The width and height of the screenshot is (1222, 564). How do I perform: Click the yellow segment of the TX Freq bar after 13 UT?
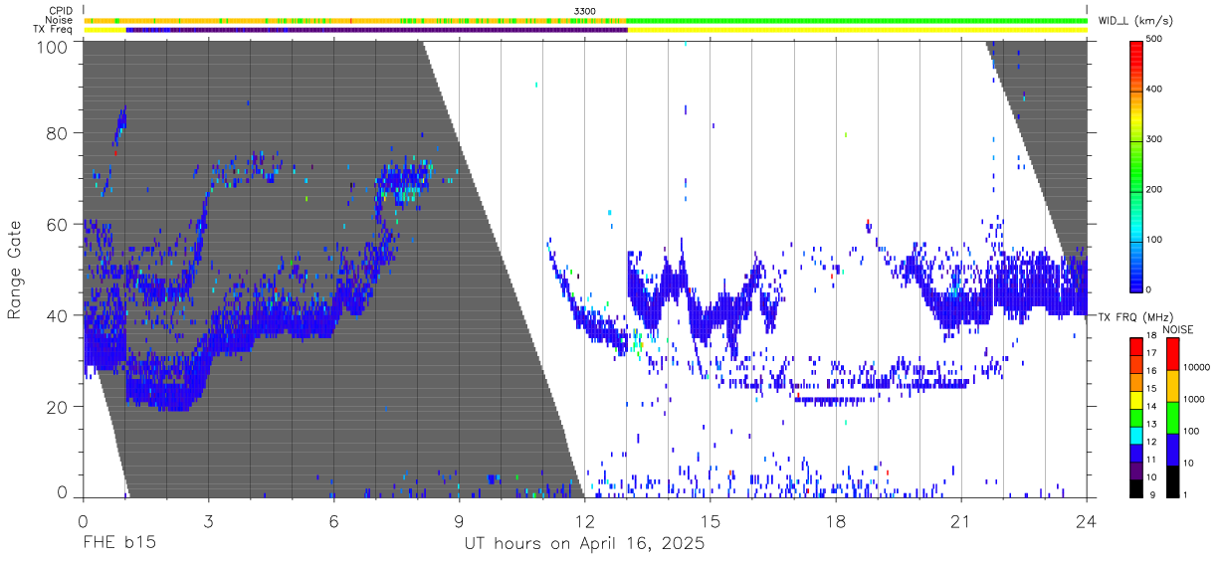coord(857,30)
